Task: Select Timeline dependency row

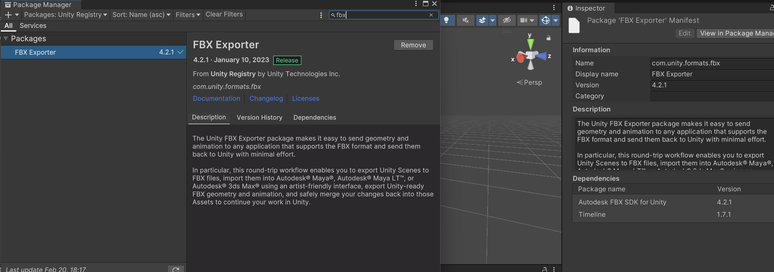Action: tap(673, 215)
